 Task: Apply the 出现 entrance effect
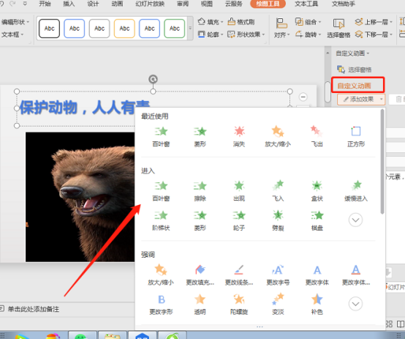[x=239, y=191]
